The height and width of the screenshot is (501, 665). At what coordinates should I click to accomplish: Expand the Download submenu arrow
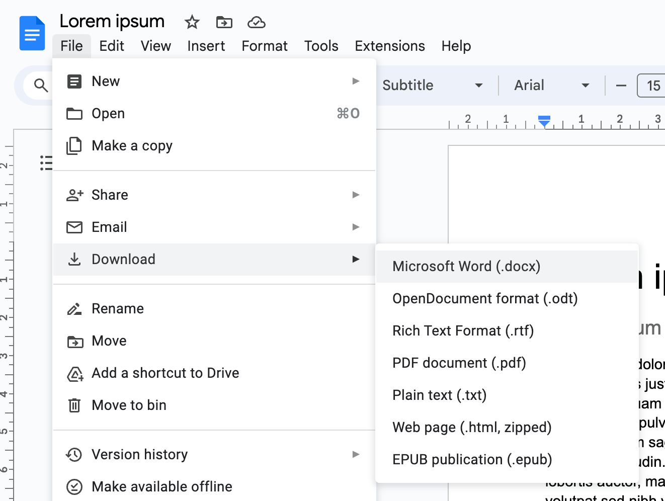point(356,259)
